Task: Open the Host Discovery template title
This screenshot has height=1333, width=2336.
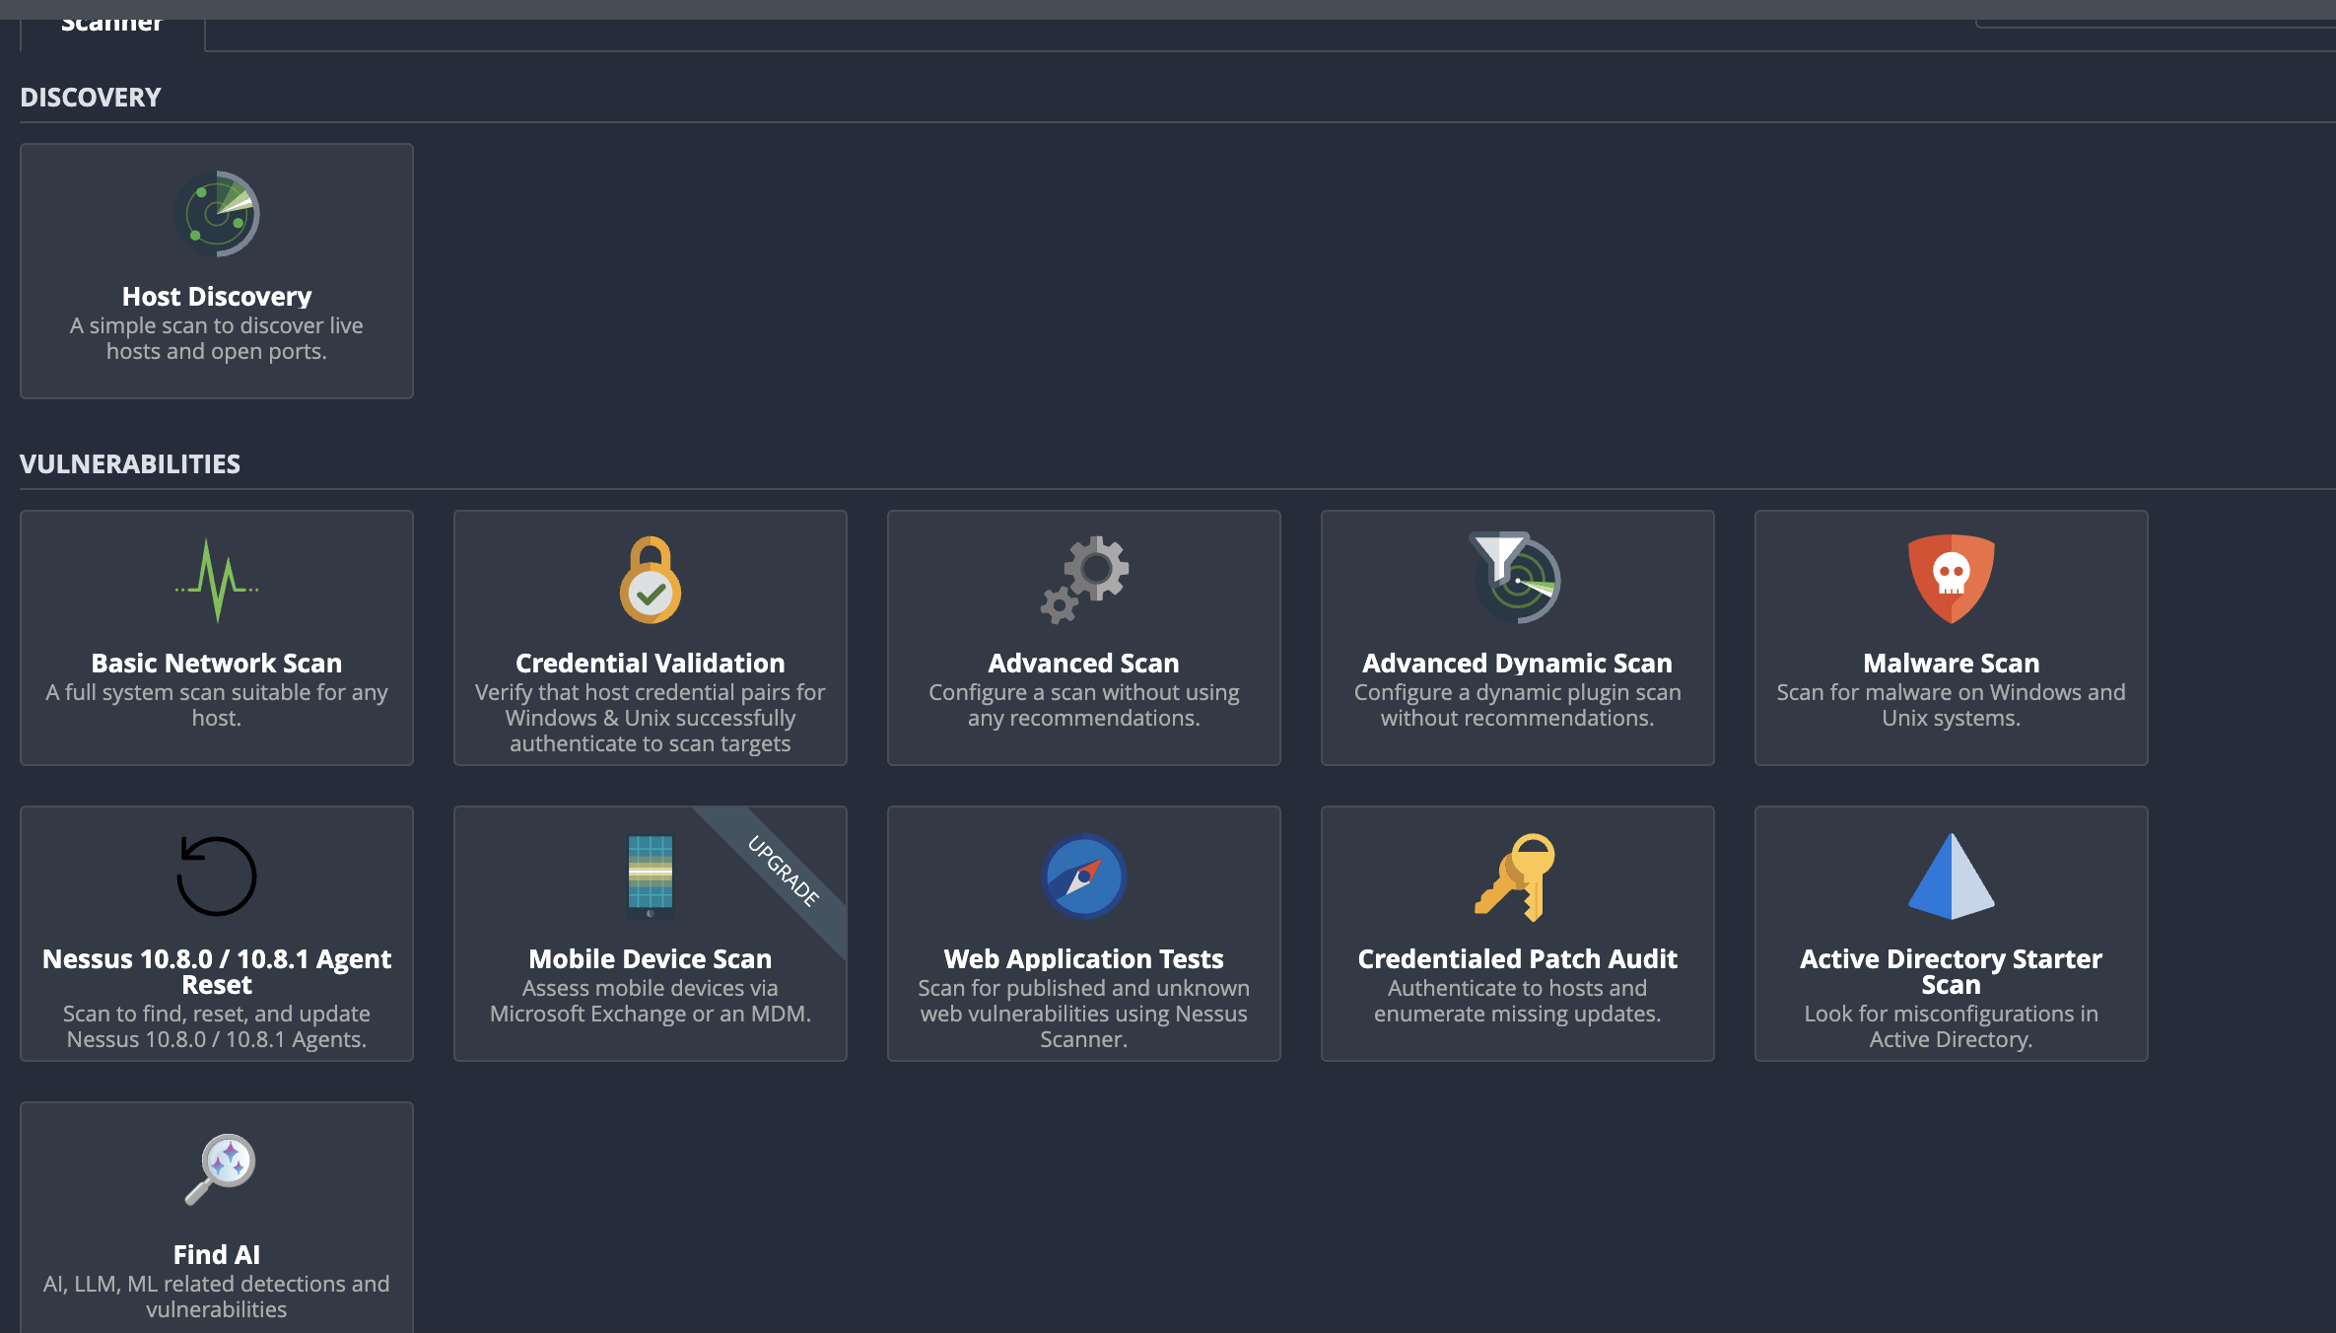Action: click(217, 297)
